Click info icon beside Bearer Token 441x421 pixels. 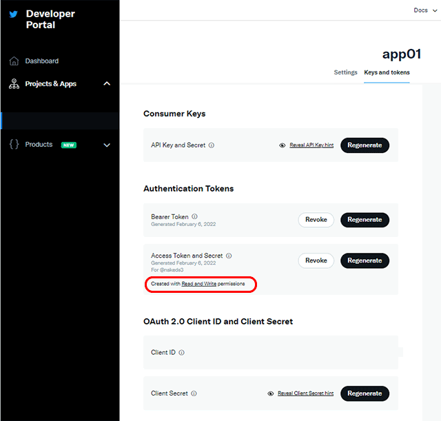(x=195, y=216)
